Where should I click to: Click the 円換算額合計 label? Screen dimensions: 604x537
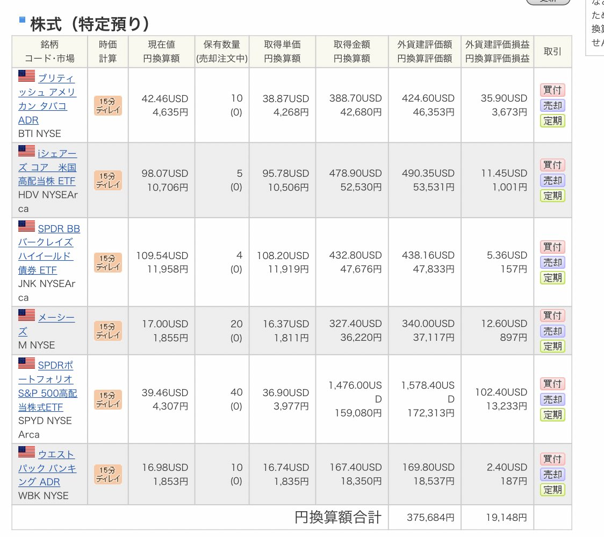(x=338, y=517)
